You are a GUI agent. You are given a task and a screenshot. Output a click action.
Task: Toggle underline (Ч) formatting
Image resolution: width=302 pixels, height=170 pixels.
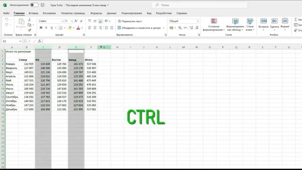point(51,28)
